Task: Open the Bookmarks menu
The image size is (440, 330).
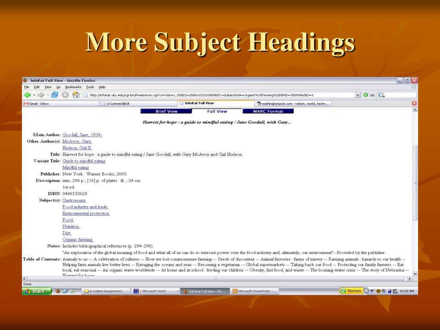Action: click(73, 87)
